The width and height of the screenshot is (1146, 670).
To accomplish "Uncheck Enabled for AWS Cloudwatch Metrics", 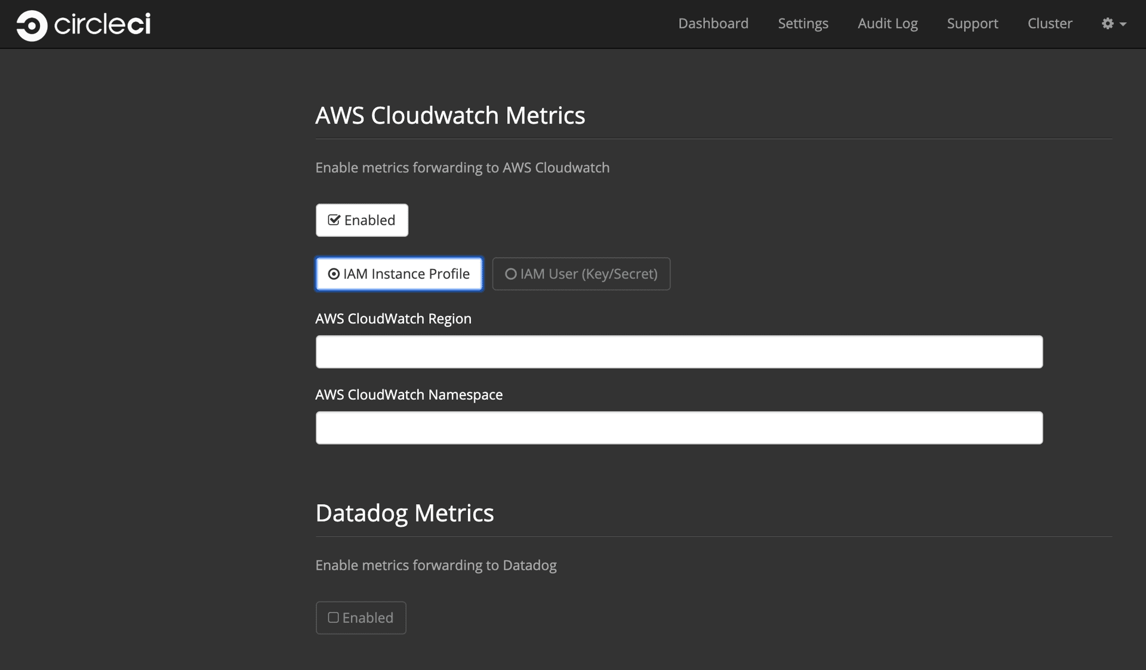I will (362, 220).
